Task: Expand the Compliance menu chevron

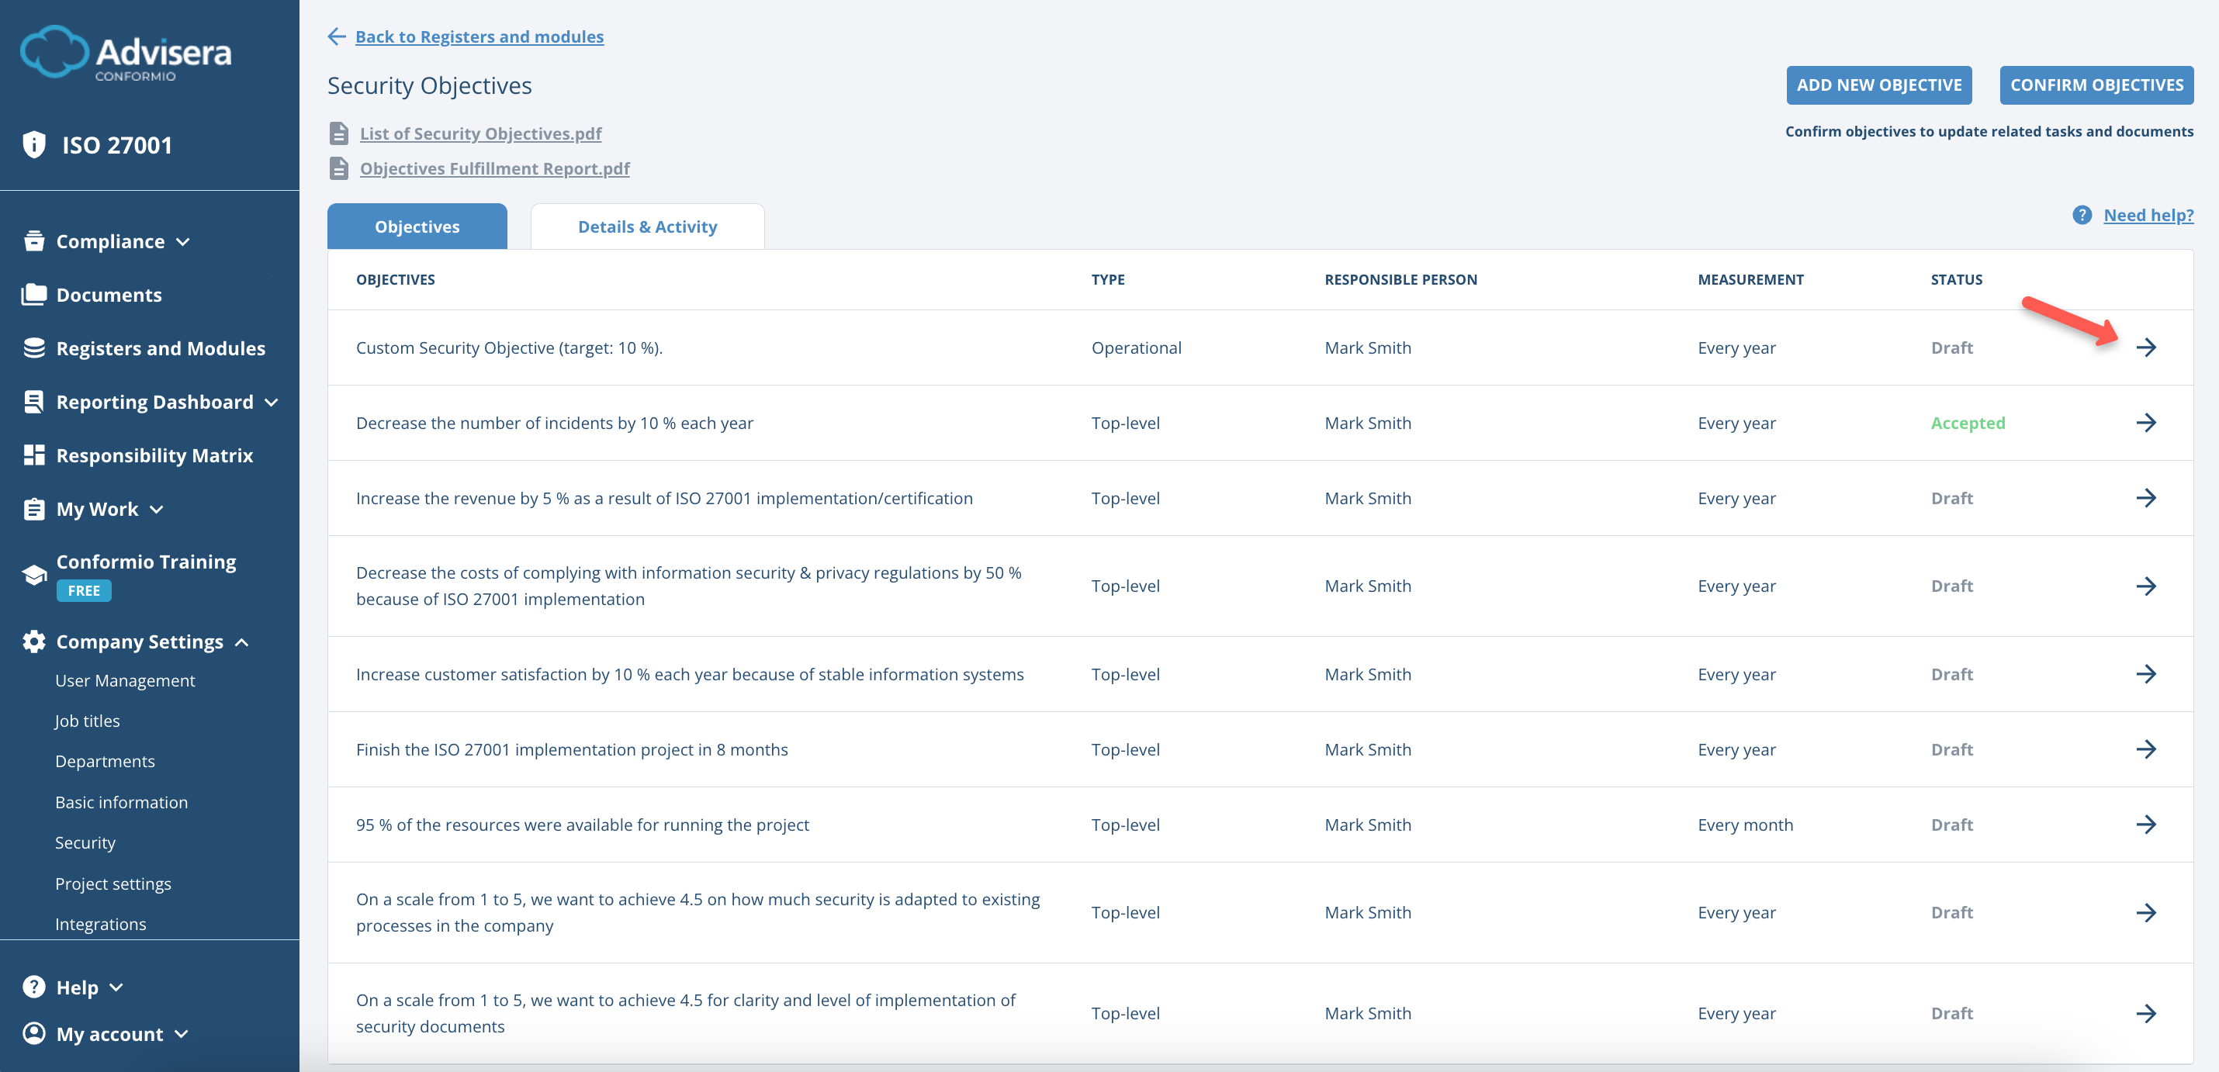Action: [x=182, y=244]
